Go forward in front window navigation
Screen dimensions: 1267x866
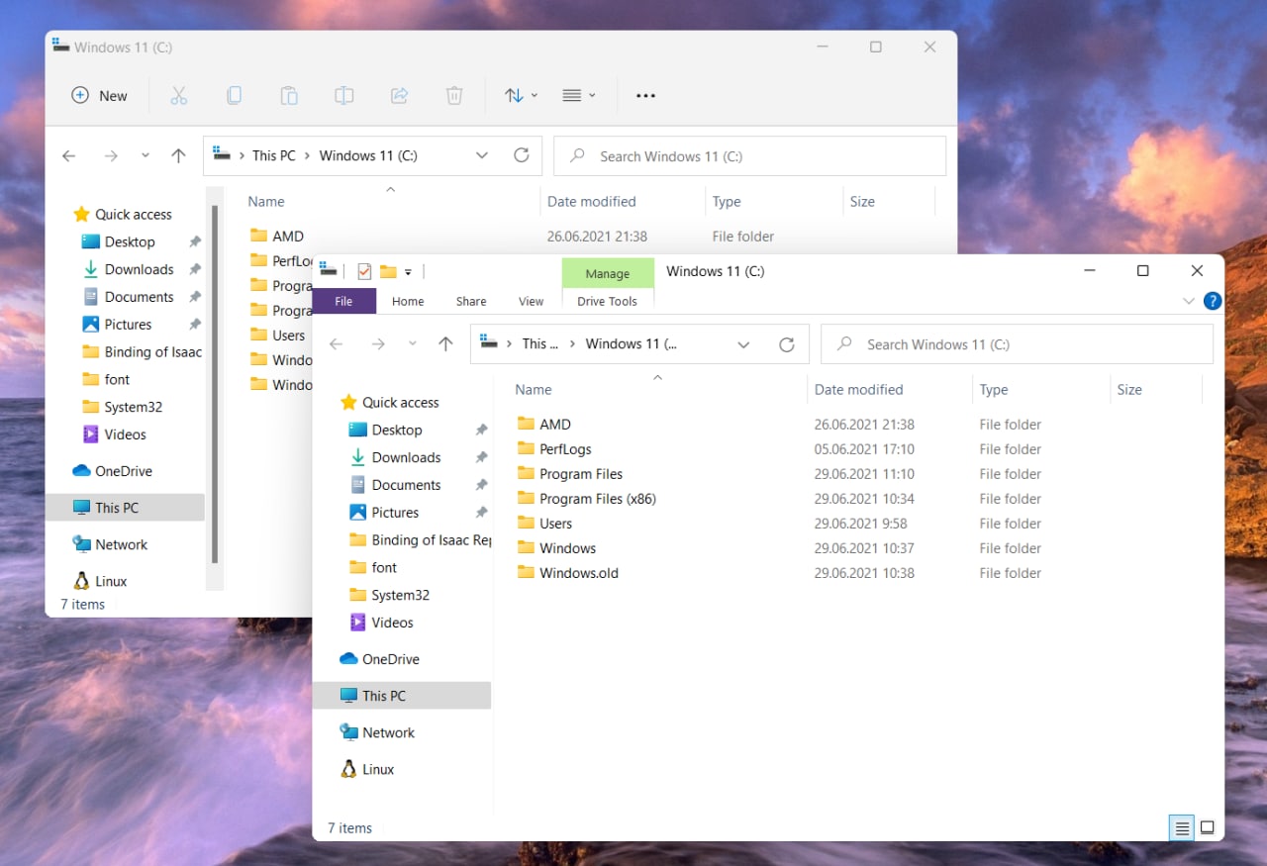[x=378, y=343]
